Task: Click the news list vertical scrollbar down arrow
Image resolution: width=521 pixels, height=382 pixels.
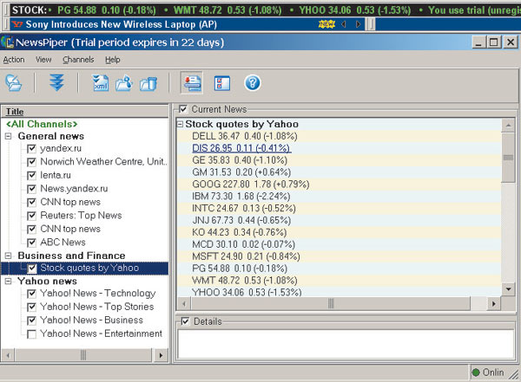Action: click(x=508, y=291)
